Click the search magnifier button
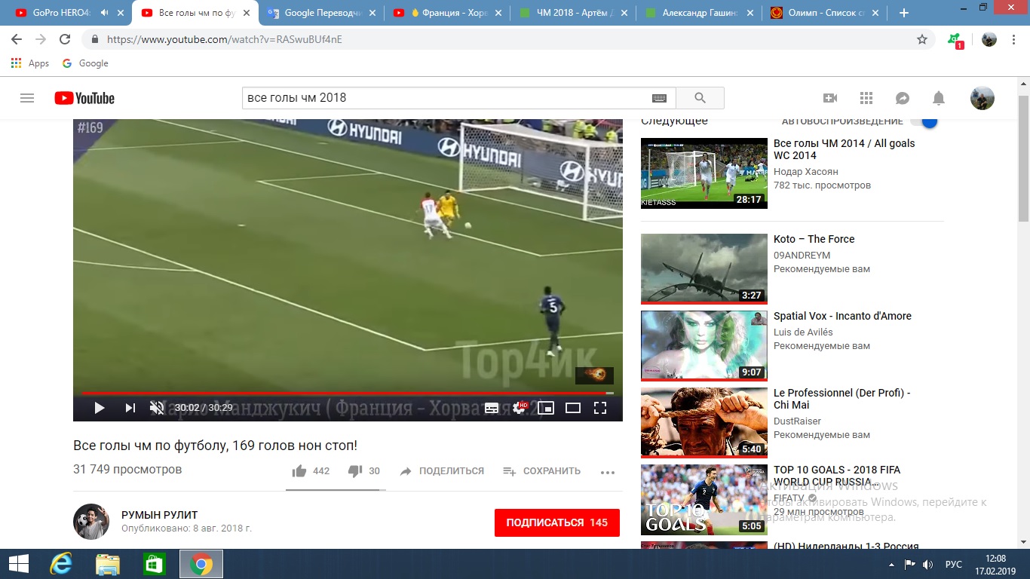The width and height of the screenshot is (1030, 579). [x=700, y=98]
